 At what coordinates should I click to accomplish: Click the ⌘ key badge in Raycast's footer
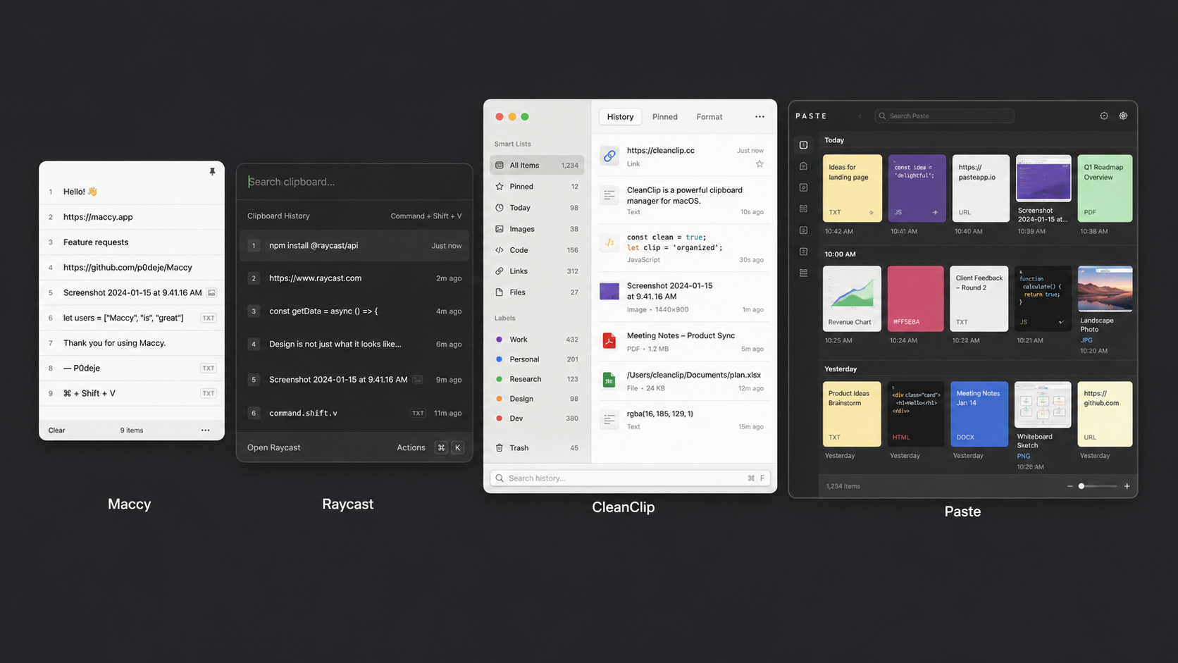(441, 447)
